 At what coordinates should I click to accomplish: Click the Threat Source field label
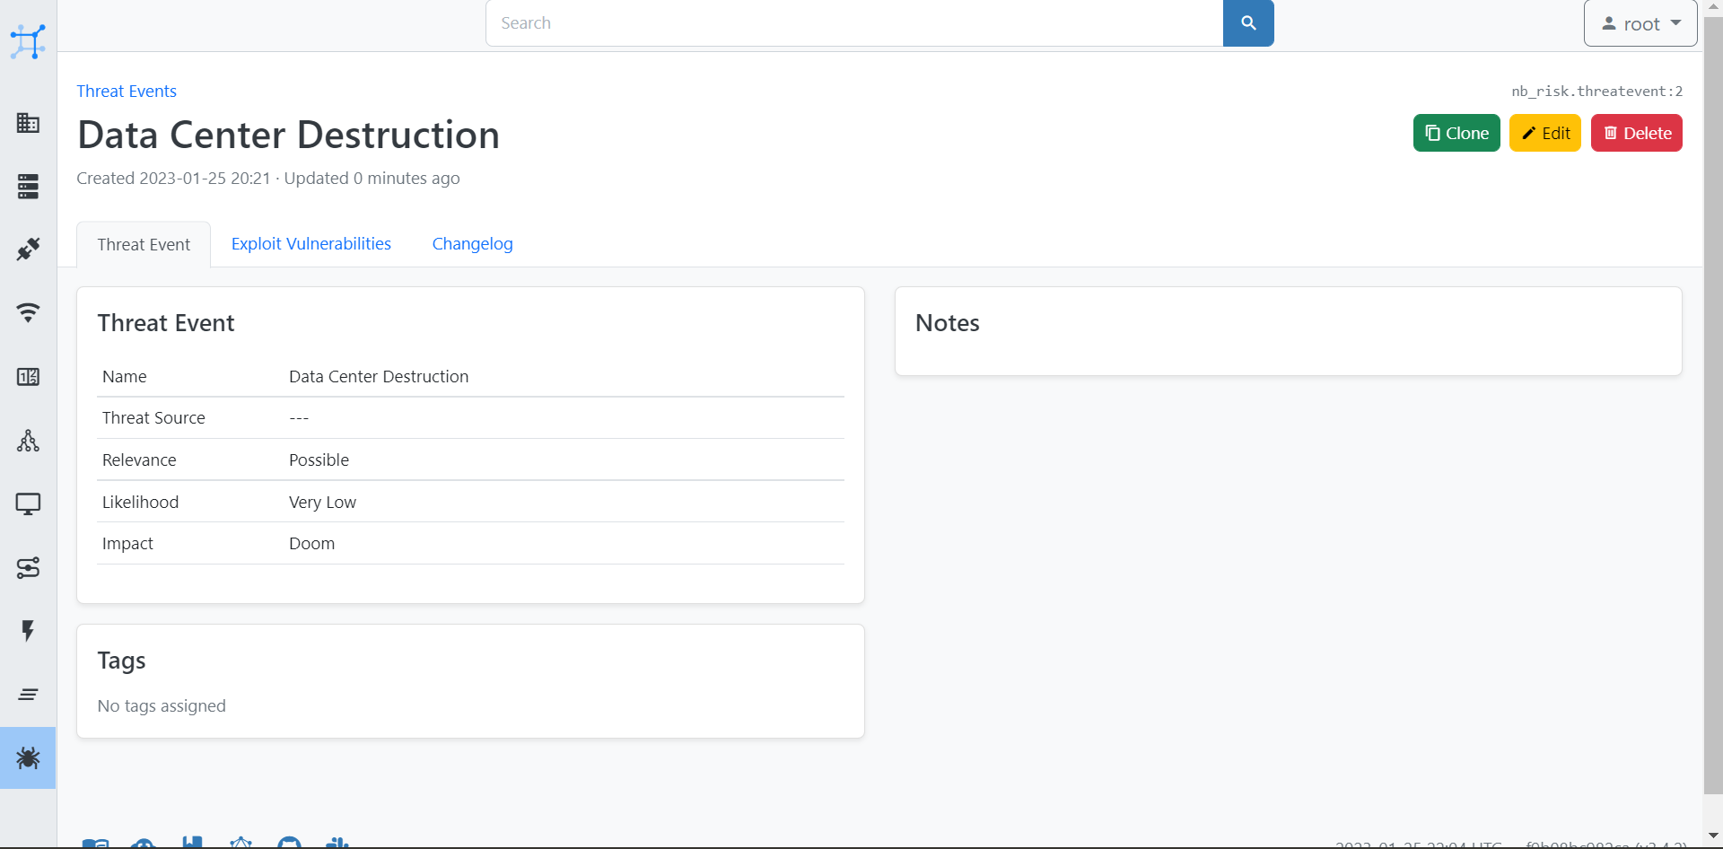[x=153, y=418]
